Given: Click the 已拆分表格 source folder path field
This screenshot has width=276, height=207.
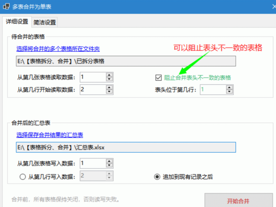Looking at the screenshot, I should point(126,61).
